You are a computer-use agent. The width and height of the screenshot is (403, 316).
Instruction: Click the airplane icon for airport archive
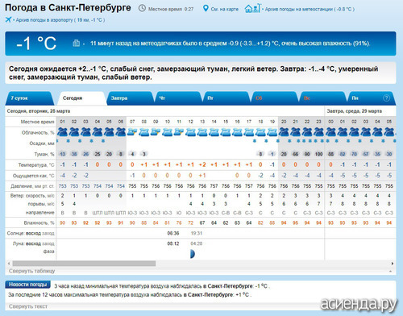tap(8, 19)
